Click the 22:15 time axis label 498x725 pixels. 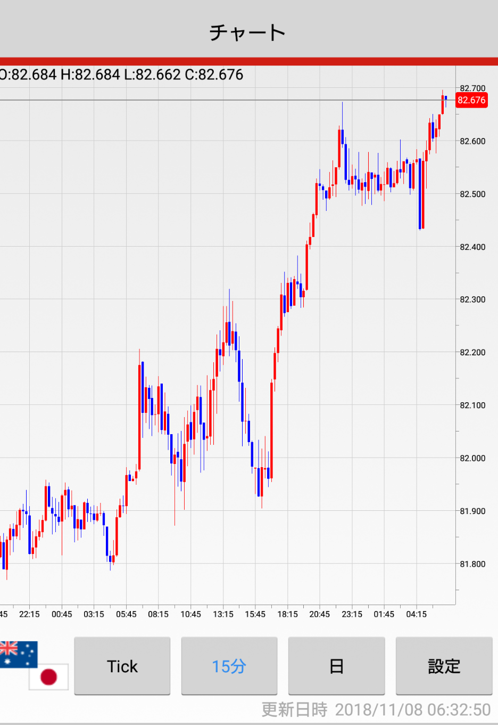29,614
